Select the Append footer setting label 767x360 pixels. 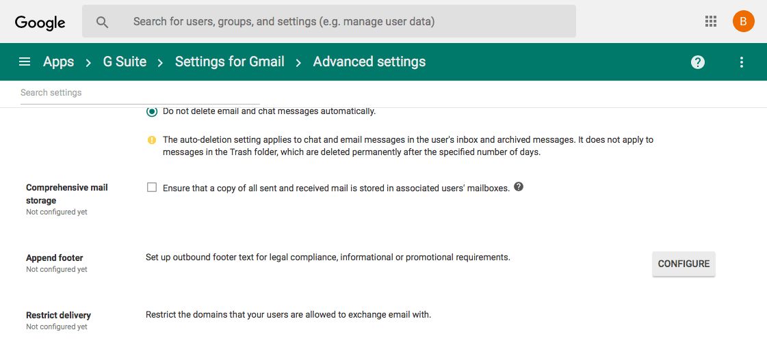[55, 258]
